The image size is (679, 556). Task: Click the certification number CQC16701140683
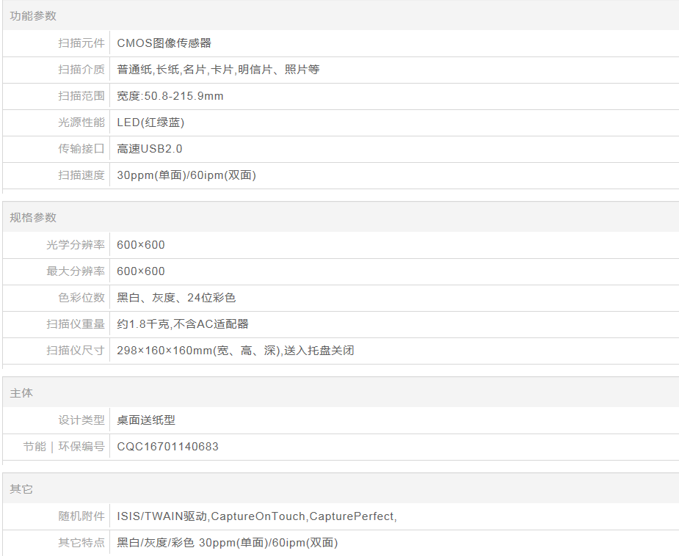coord(167,447)
